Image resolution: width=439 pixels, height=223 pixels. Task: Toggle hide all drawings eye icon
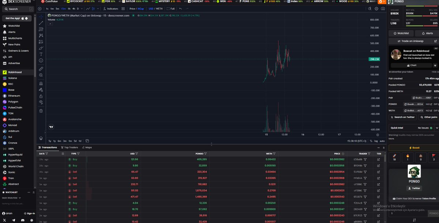41,102
